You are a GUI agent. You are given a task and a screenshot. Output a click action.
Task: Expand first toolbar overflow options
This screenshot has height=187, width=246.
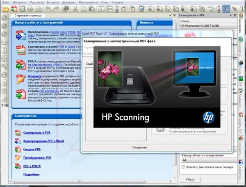coord(117,9)
